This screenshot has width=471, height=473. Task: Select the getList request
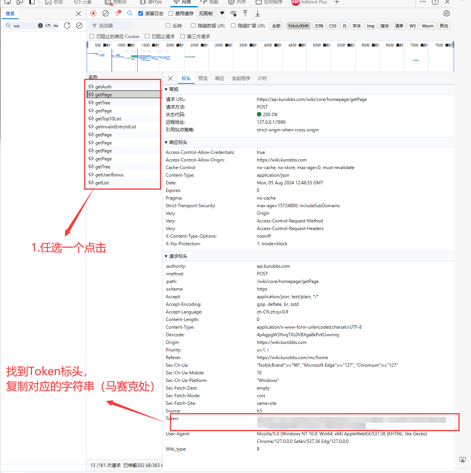pyautogui.click(x=124, y=183)
